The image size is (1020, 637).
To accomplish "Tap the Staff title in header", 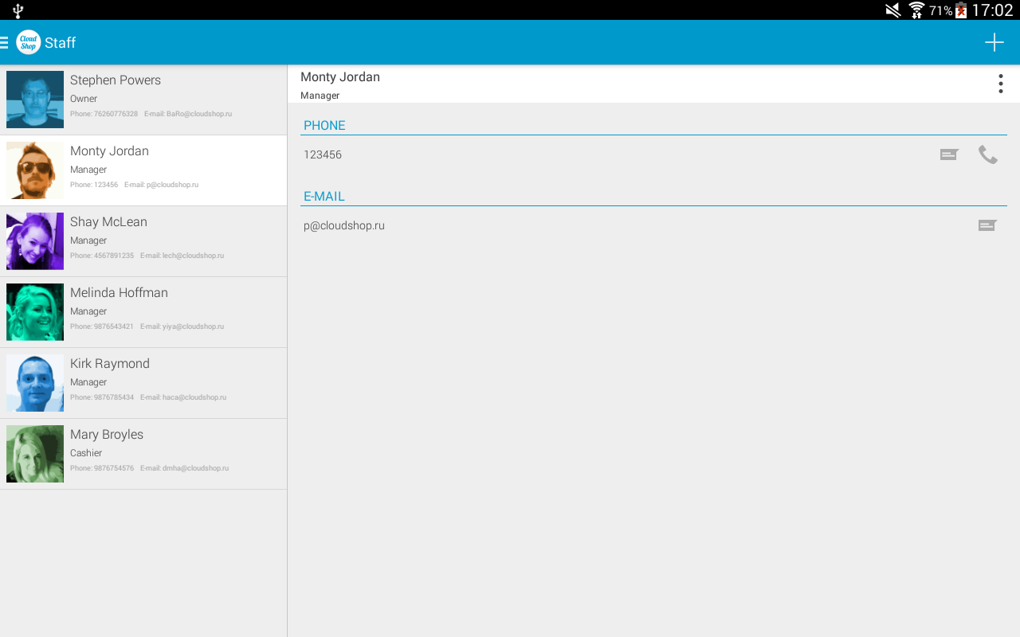I will tap(61, 42).
